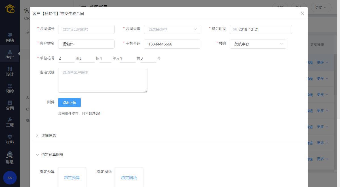
Task: Open the 材料 layers icon in sidebar
Action: click(x=10, y=137)
